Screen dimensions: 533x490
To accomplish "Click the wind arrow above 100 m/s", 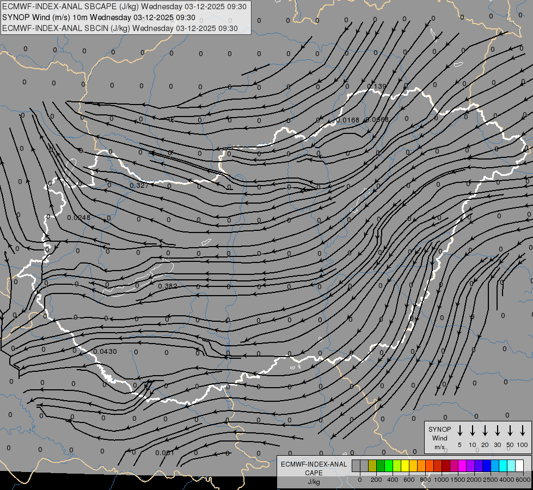I will pyautogui.click(x=523, y=431).
